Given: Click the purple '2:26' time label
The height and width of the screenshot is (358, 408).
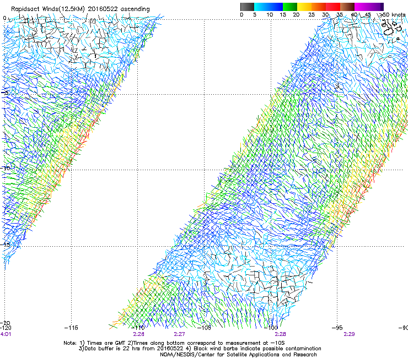Looking at the screenshot, I should [139, 334].
